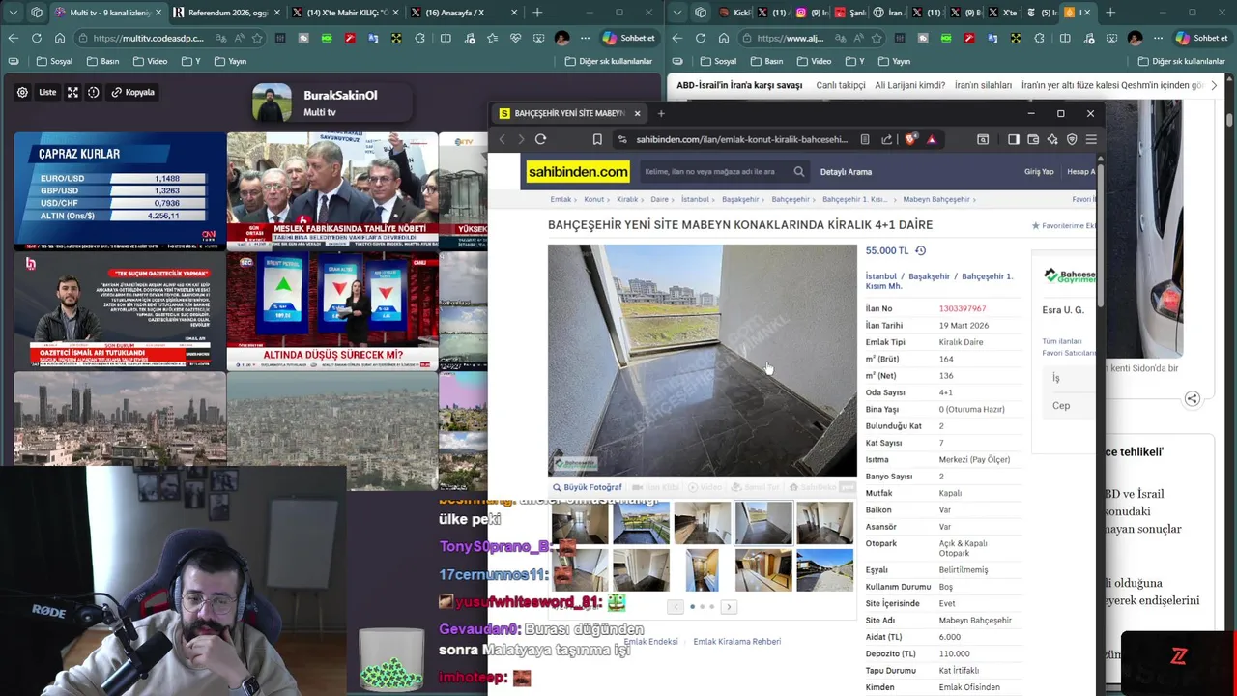Screen dimensions: 1237x696
Task: Go to home in left Edge window
Action: [59, 38]
